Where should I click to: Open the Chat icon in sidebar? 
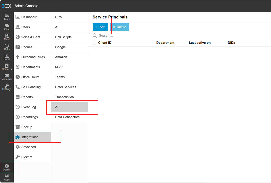click(x=7, y=27)
